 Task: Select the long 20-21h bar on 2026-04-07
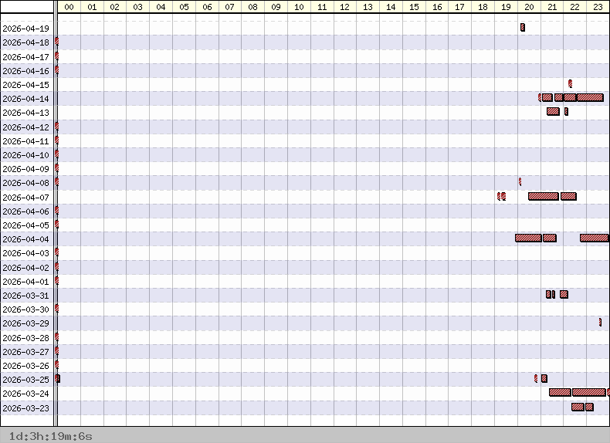[543, 196]
